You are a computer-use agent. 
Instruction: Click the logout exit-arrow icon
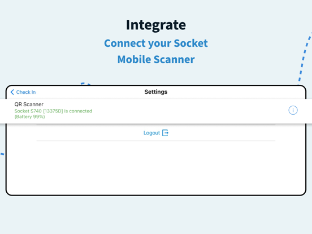[x=165, y=133]
